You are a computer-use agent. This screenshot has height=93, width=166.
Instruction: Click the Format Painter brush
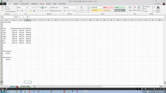coord(10,11)
